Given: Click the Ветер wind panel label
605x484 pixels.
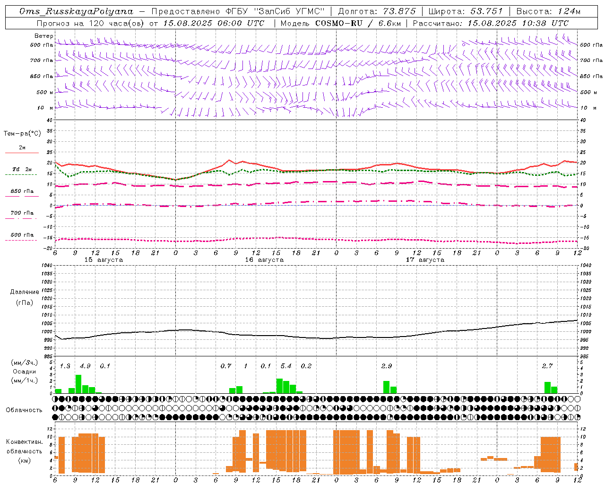Looking at the screenshot, I should click(x=44, y=36).
